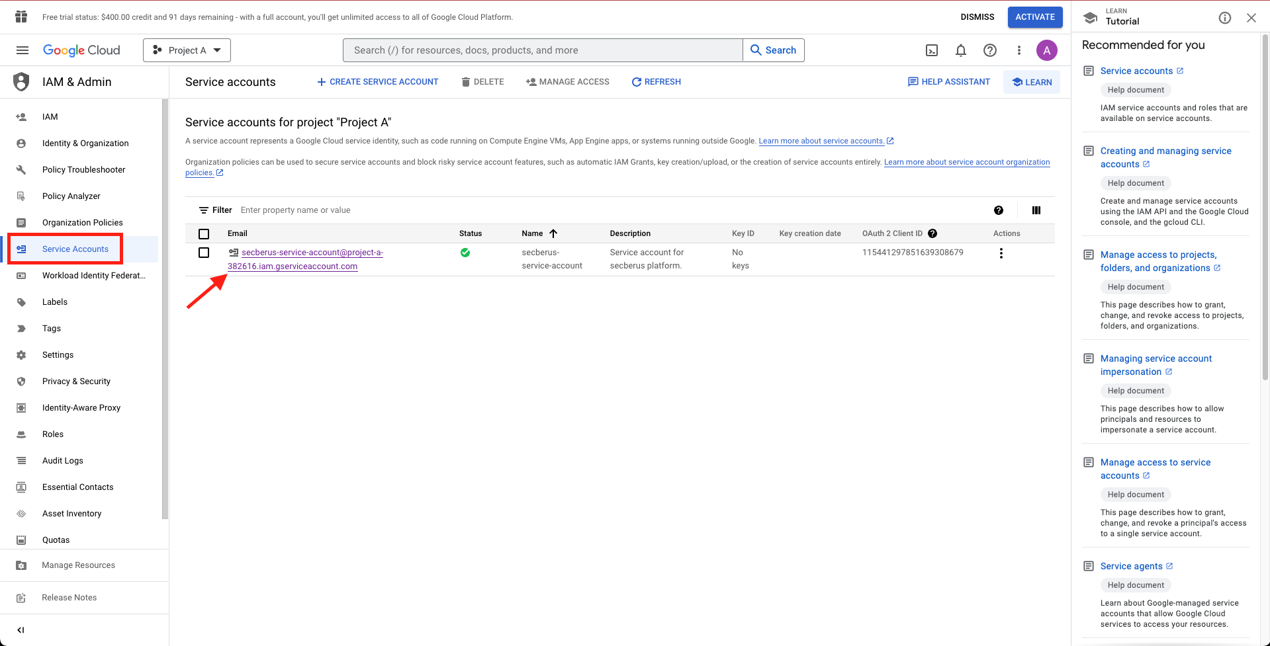This screenshot has width=1270, height=646.
Task: Open the notifications bell
Action: pyautogui.click(x=961, y=50)
